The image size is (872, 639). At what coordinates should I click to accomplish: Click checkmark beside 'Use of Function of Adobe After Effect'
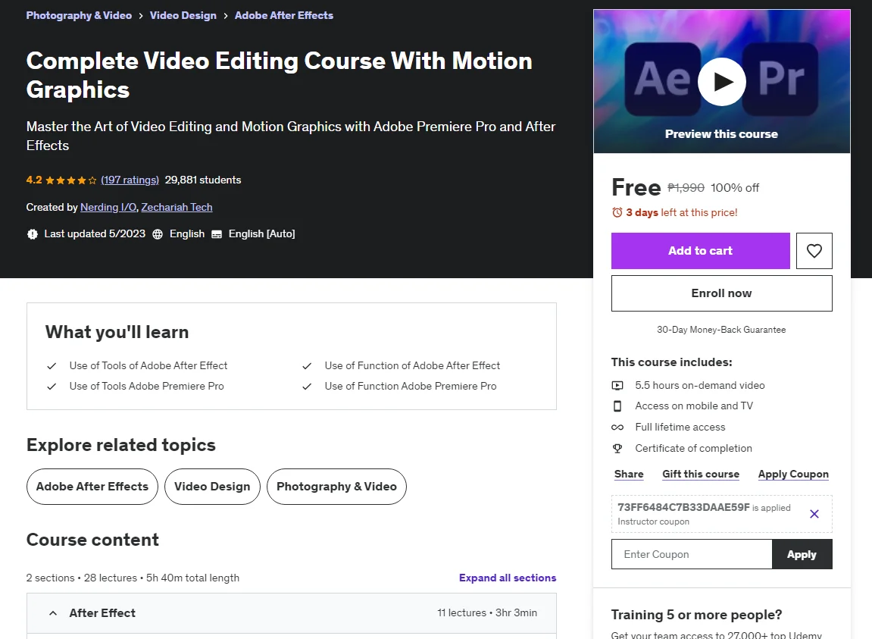(307, 365)
